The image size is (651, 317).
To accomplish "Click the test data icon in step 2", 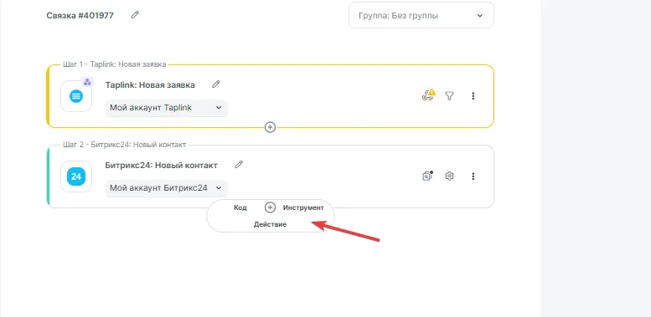I will point(427,176).
